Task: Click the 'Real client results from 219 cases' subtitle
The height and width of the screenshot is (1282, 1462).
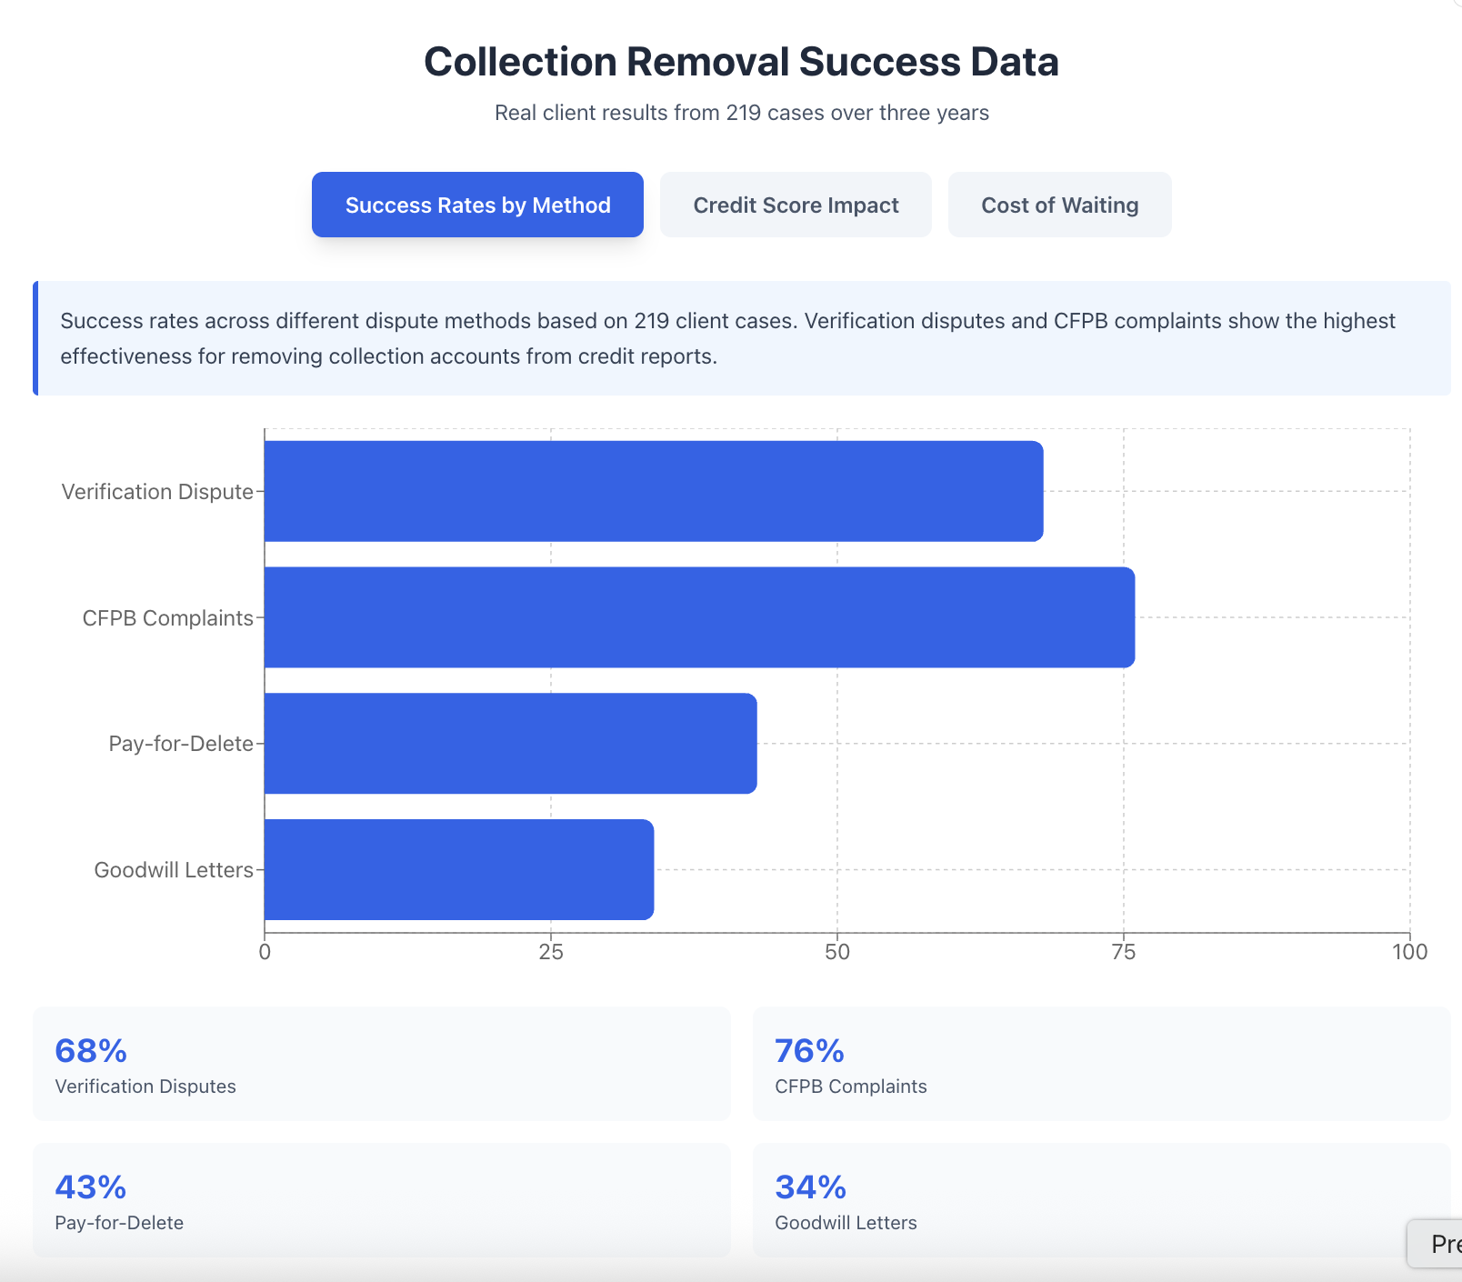Action: tap(741, 113)
